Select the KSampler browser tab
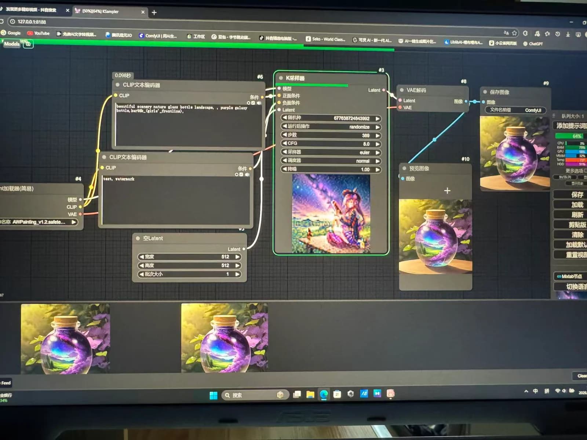This screenshot has height=440, width=587. [x=109, y=11]
